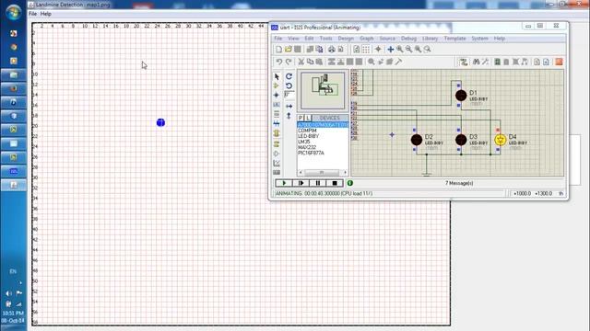
Task: Click the orange icon at toolbar end
Action: click(x=559, y=62)
